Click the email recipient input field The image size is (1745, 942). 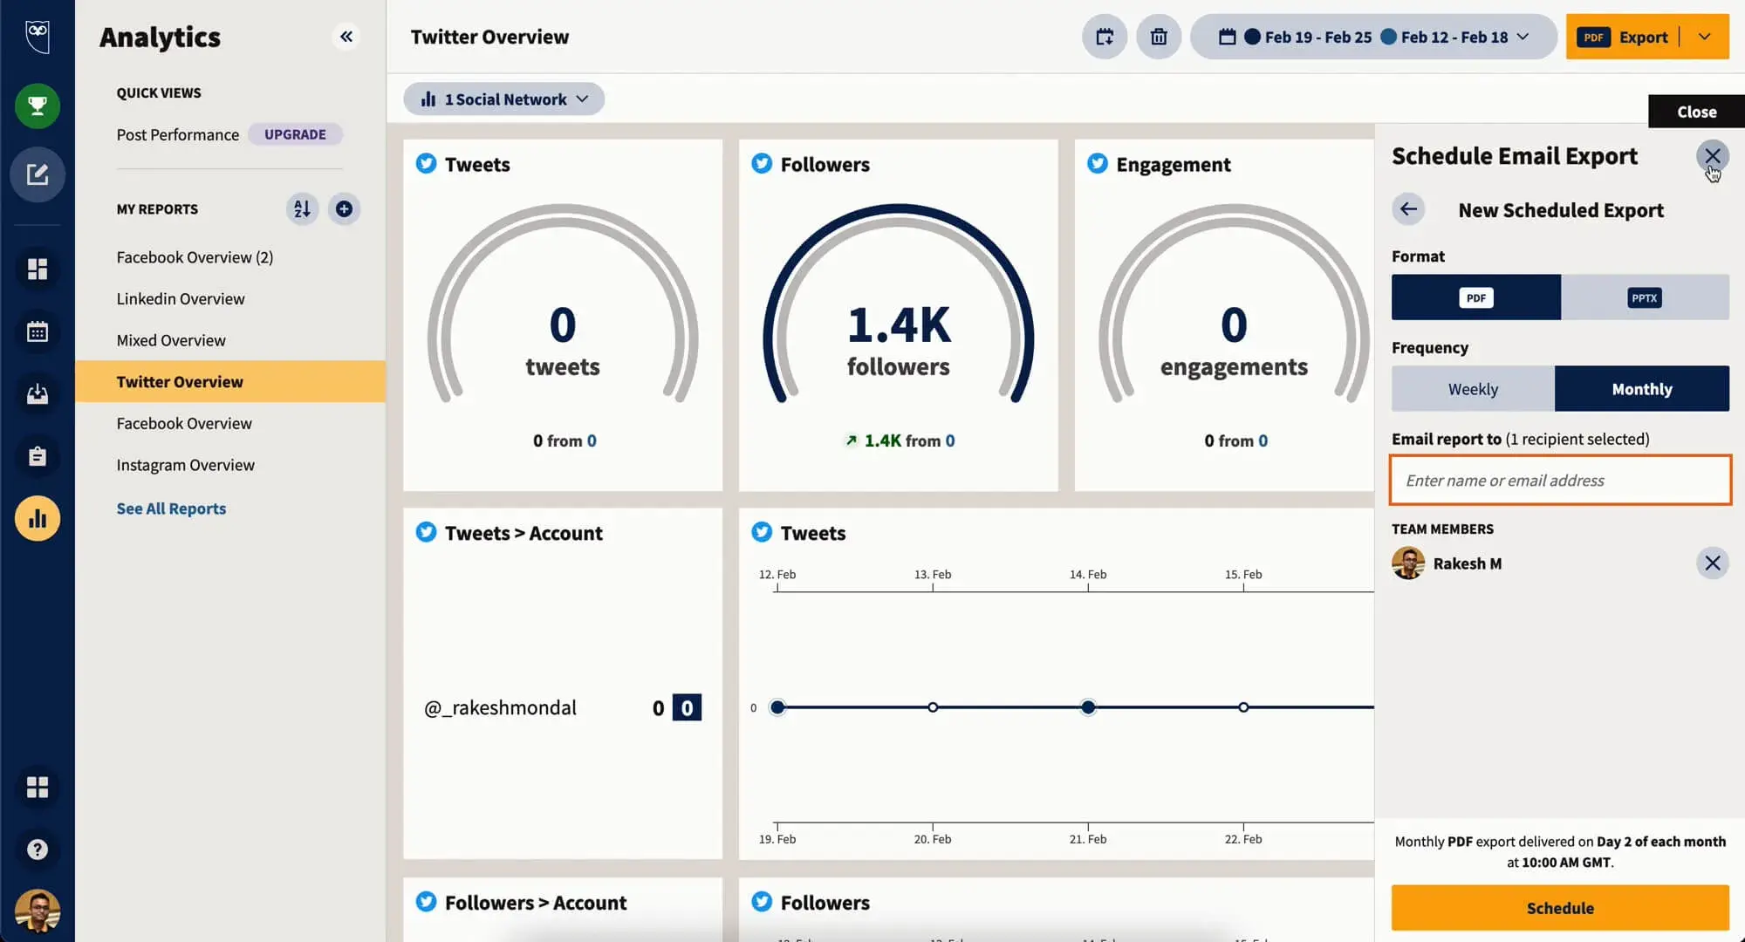tap(1559, 480)
